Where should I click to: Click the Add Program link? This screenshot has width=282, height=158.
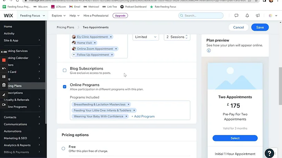point(143,116)
